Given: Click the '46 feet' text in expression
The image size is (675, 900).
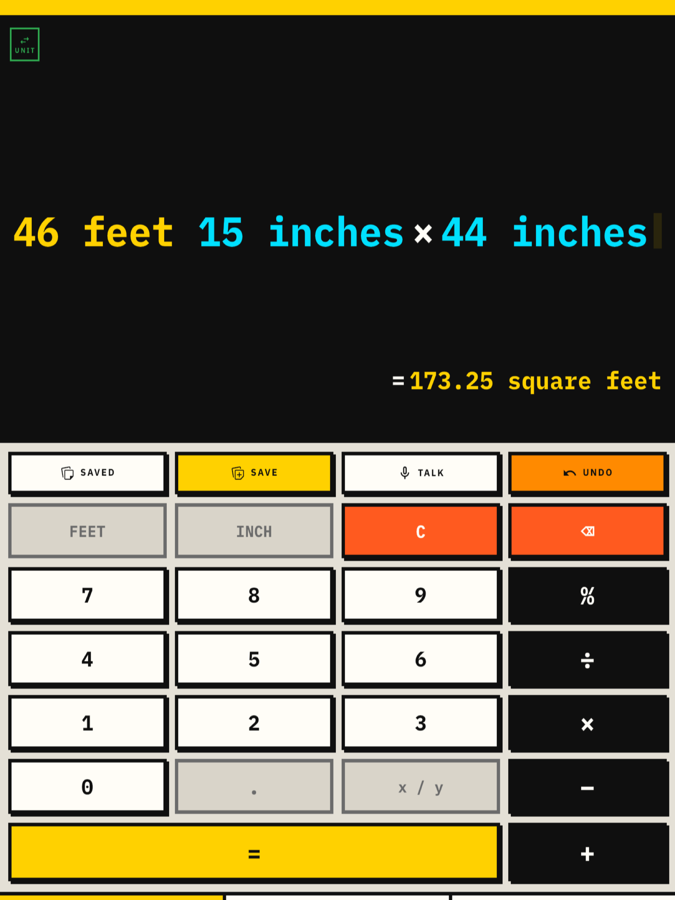Looking at the screenshot, I should coord(94,232).
